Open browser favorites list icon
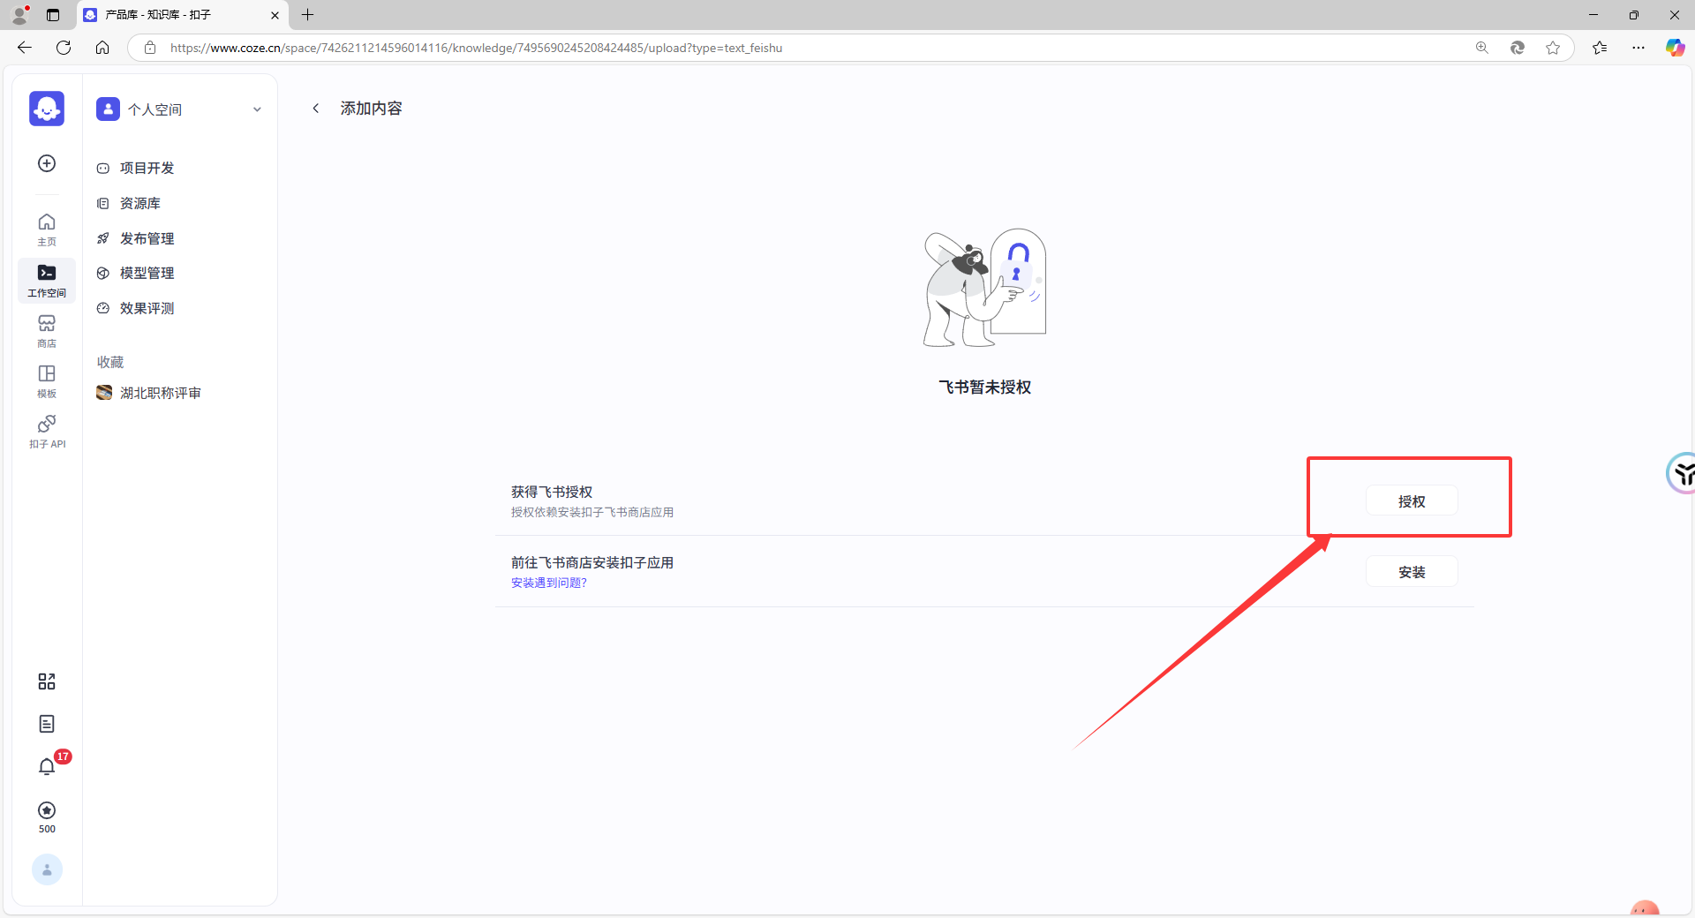The image size is (1695, 918). point(1600,48)
